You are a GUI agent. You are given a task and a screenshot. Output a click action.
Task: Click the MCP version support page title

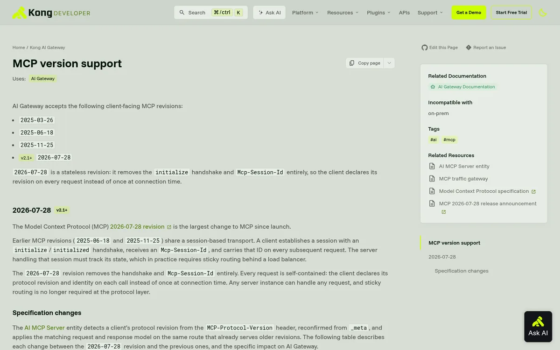[x=67, y=63]
